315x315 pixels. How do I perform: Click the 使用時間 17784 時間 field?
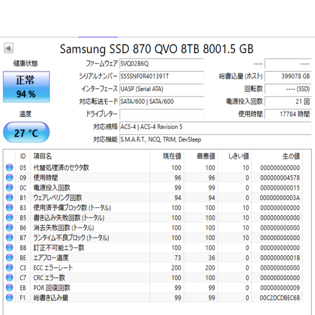(x=288, y=114)
